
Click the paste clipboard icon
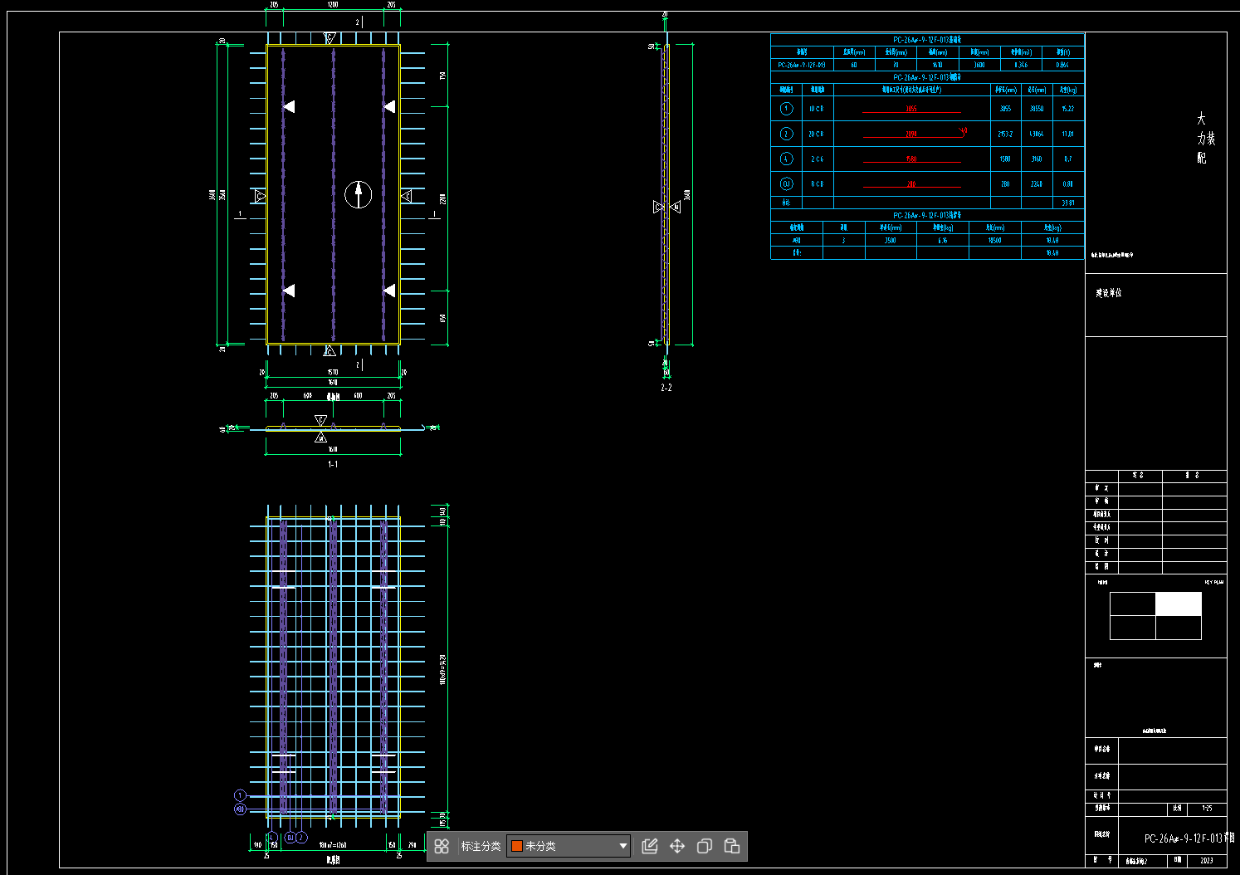[x=732, y=846]
